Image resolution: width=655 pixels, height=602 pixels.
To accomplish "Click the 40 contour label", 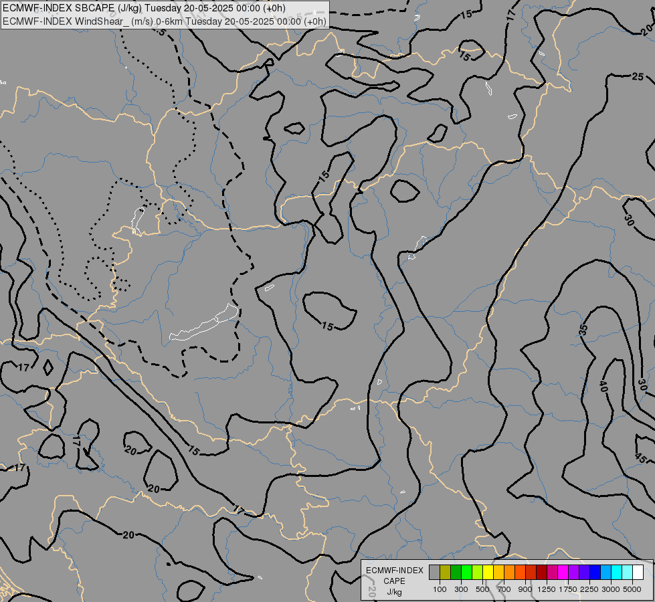I will tap(603, 387).
